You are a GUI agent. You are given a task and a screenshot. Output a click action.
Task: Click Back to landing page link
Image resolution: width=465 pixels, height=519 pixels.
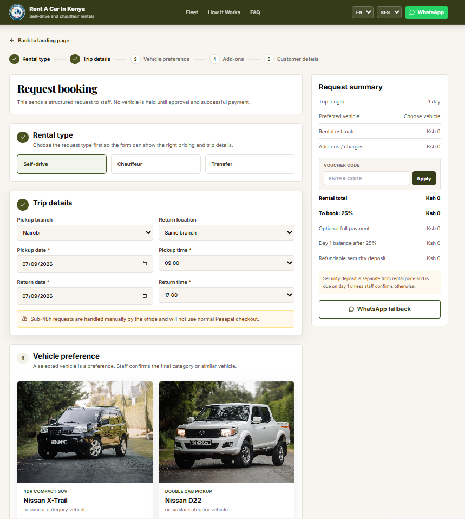pos(43,41)
